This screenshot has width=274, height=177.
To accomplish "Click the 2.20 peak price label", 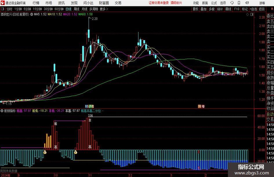I will [x=95, y=19].
